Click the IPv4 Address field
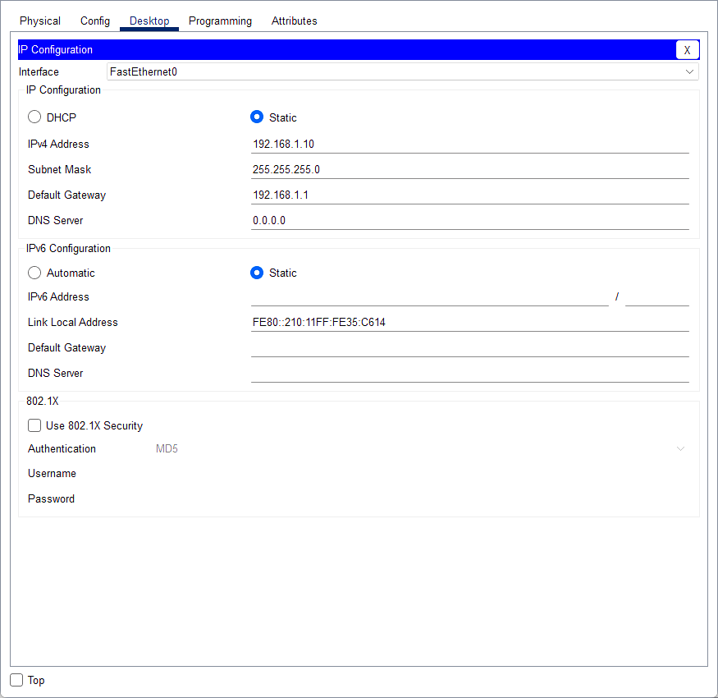This screenshot has width=718, height=698. [x=469, y=144]
